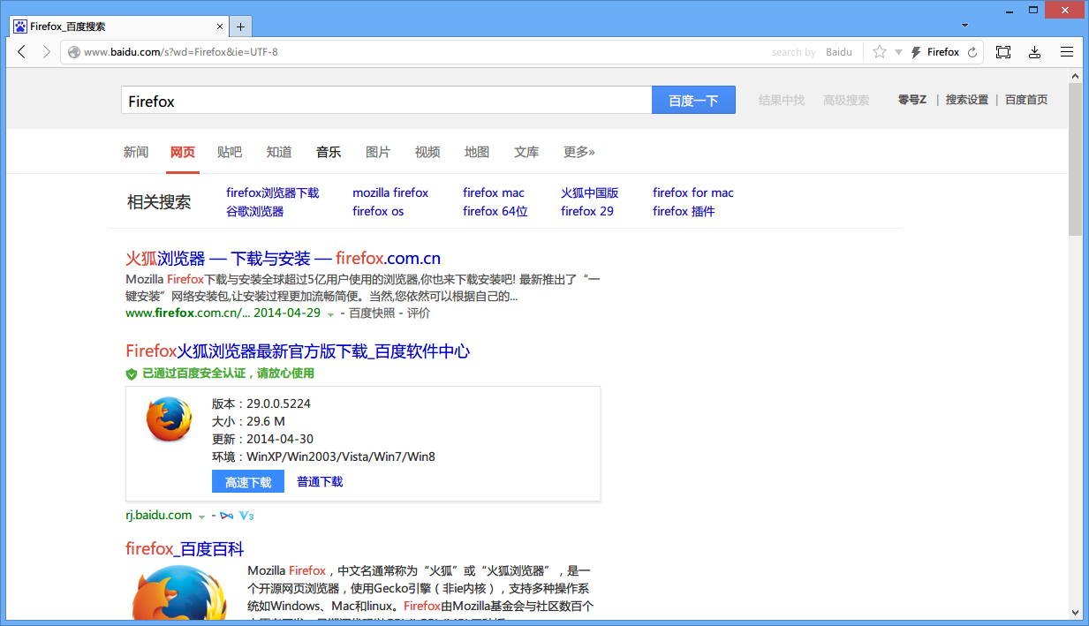Viewport: 1089px width, 626px height.
Task: Click the vertical scrollbar thumb
Action: (1075, 159)
